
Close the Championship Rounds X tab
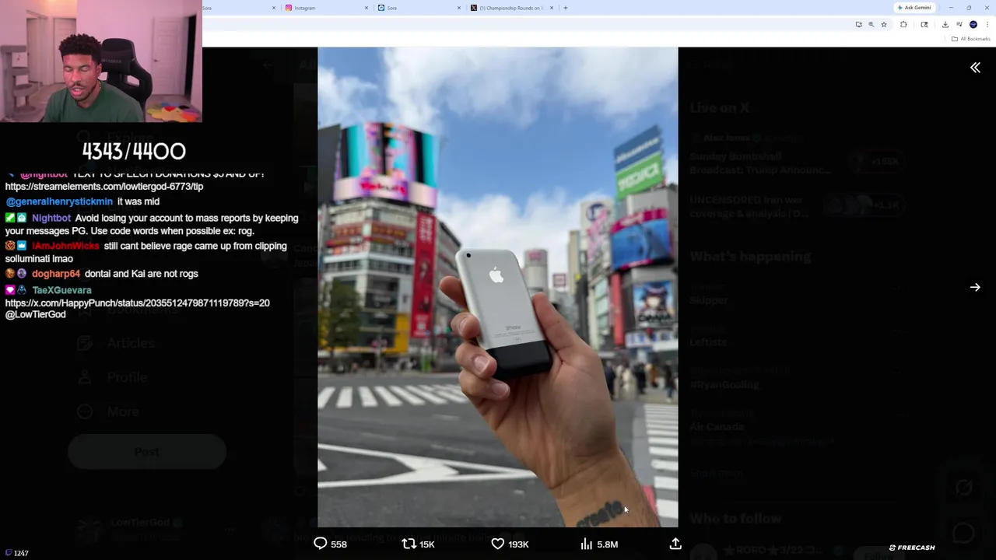coord(552,8)
